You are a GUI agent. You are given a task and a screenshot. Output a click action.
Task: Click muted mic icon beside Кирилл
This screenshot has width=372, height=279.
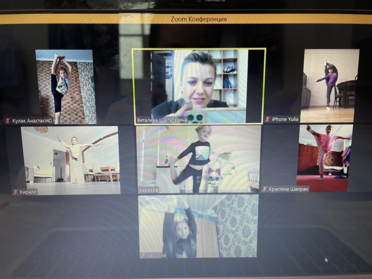16,192
